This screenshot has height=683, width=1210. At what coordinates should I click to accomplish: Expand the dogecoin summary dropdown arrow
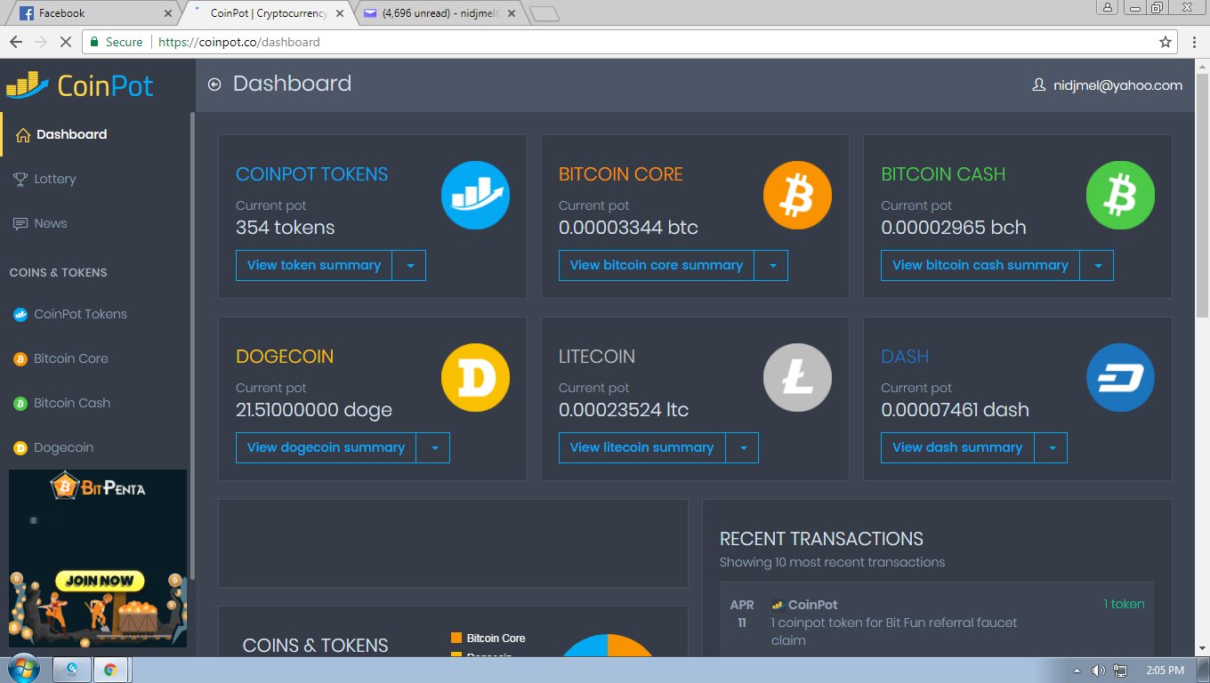[x=433, y=447]
